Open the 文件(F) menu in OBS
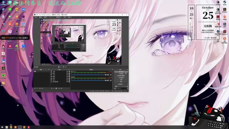 pos(35,17)
